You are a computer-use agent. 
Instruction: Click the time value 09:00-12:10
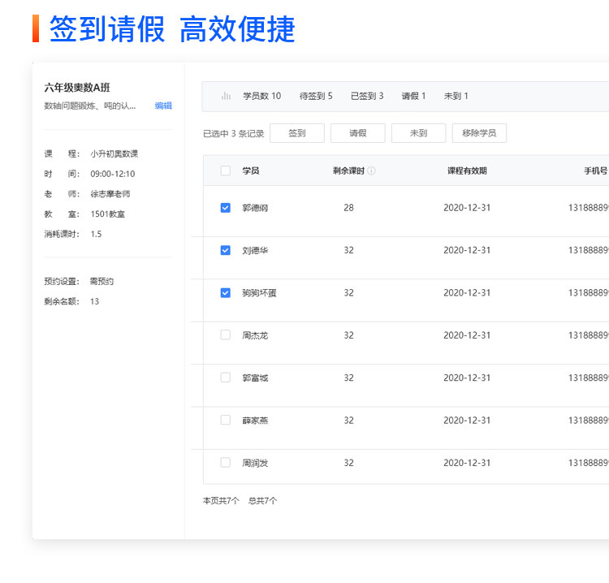[x=113, y=174]
